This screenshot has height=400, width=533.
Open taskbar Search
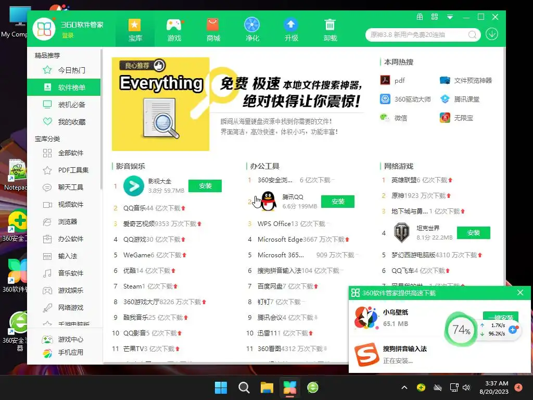coord(244,387)
